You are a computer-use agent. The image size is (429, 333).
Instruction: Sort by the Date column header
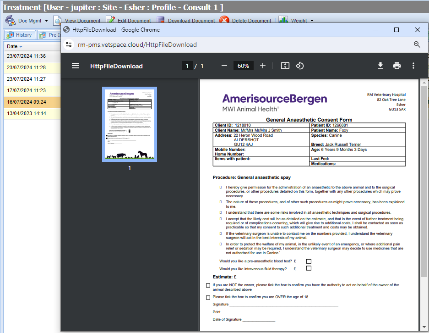click(15, 46)
